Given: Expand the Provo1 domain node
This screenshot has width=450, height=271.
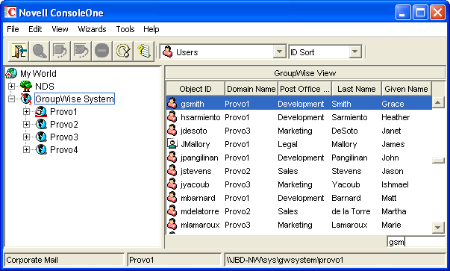Looking at the screenshot, I should (x=26, y=112).
